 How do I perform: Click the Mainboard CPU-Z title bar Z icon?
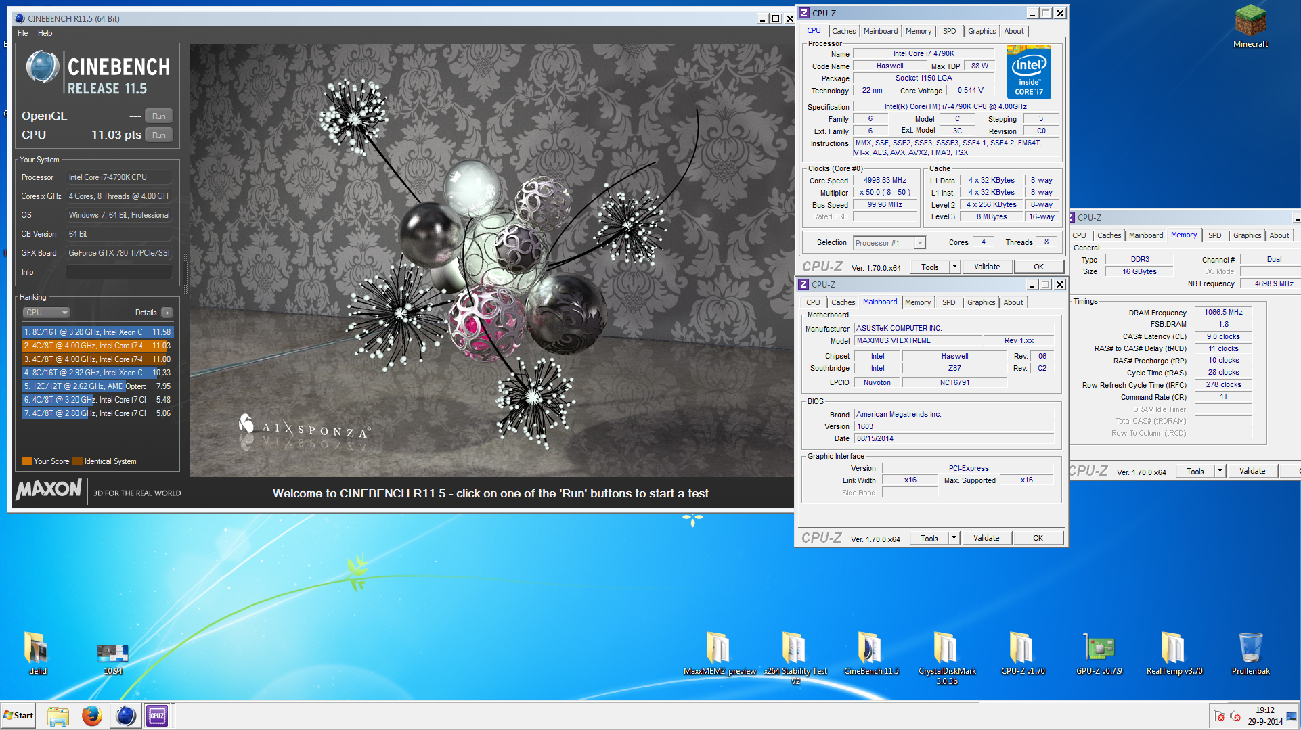click(803, 284)
